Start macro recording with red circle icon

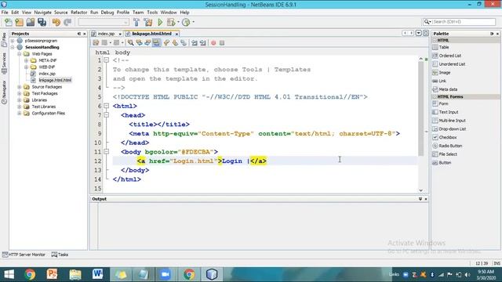coord(213,43)
